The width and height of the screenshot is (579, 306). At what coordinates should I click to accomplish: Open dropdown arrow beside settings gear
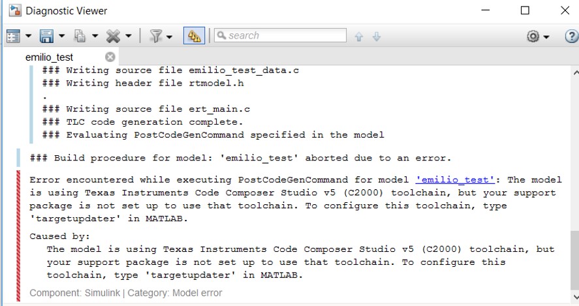546,37
